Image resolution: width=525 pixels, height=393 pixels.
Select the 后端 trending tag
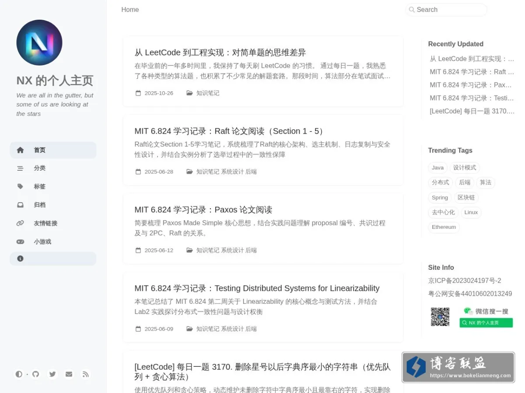[x=465, y=183]
